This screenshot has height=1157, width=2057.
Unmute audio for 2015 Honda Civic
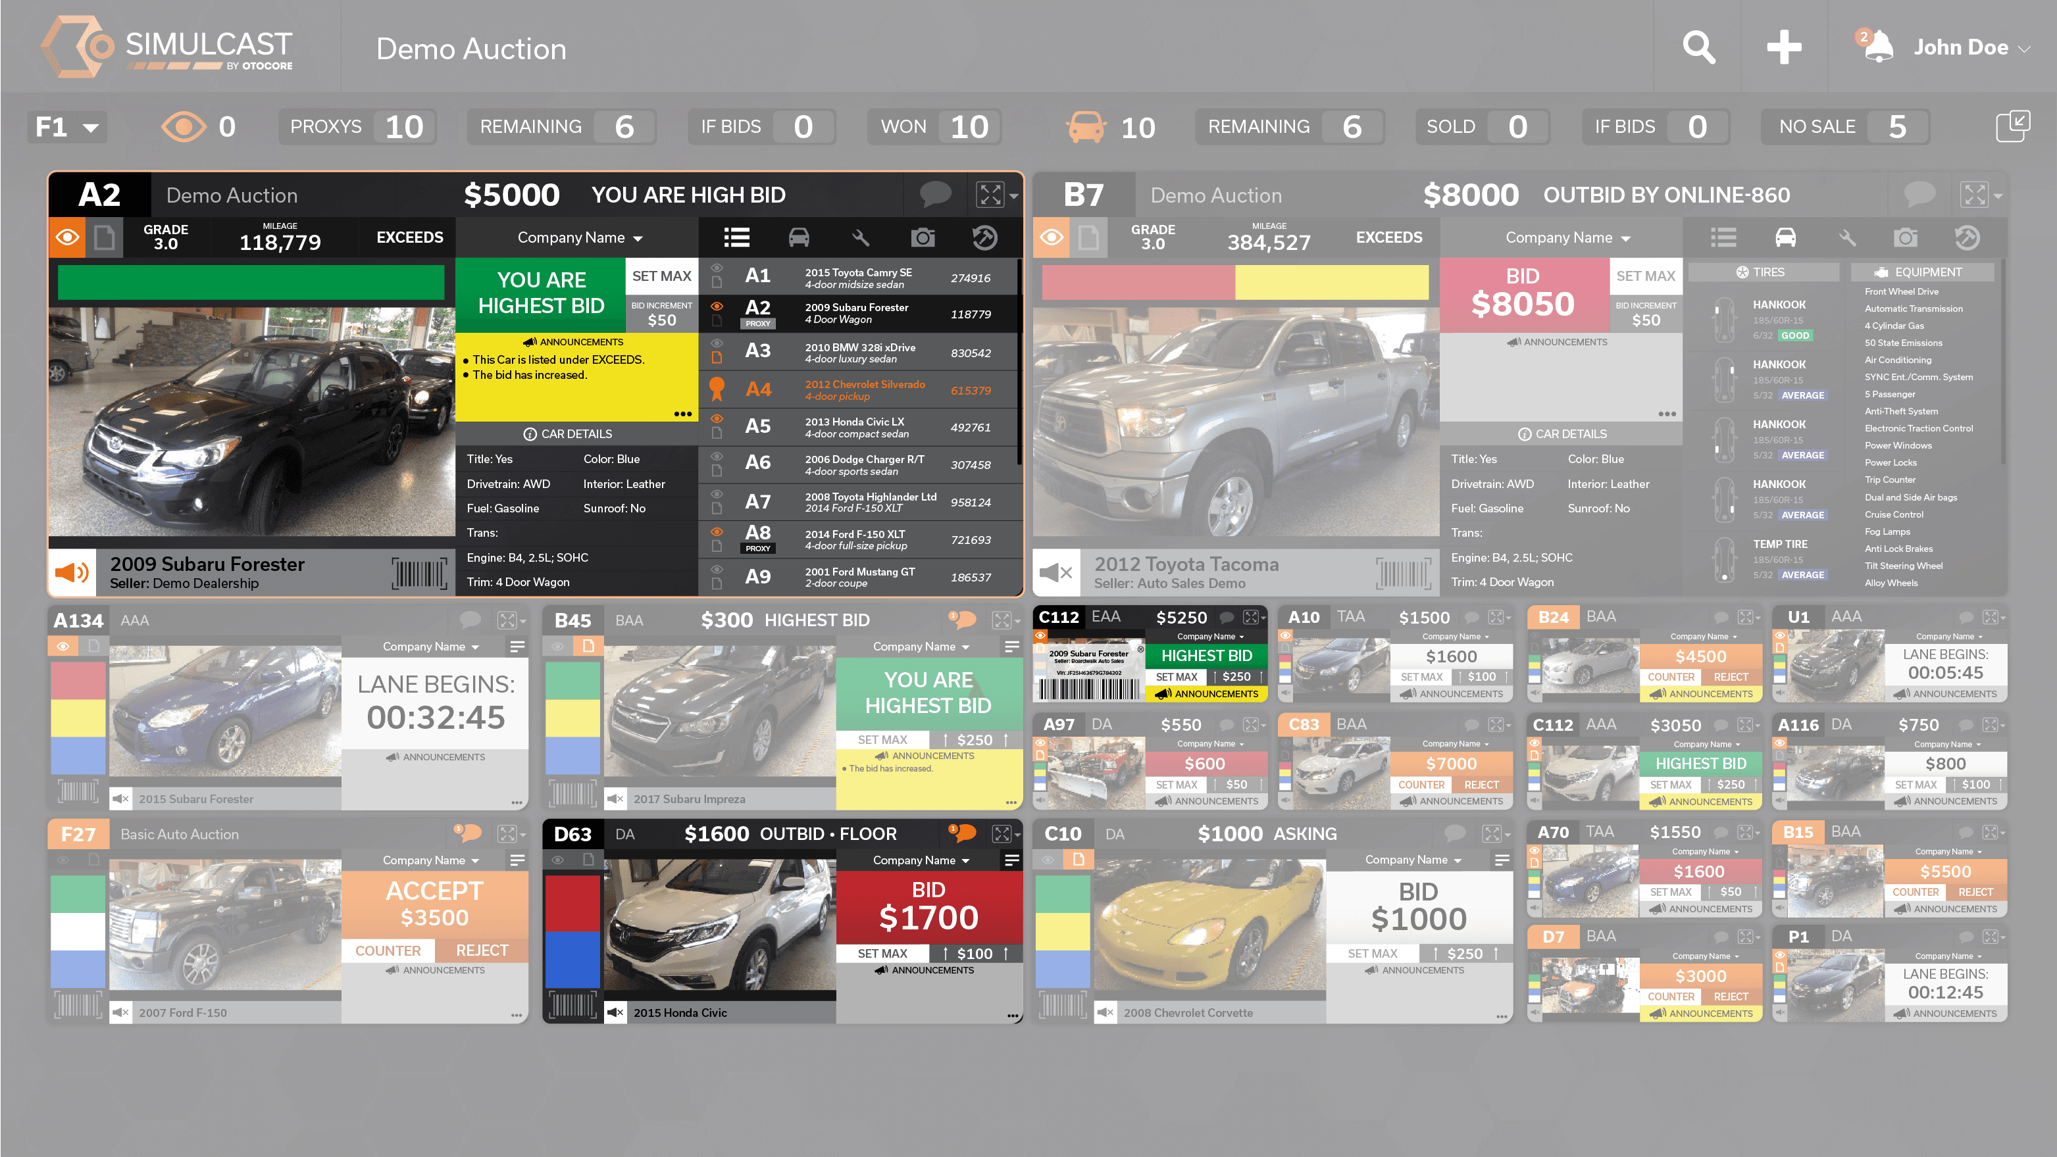[x=615, y=1012]
